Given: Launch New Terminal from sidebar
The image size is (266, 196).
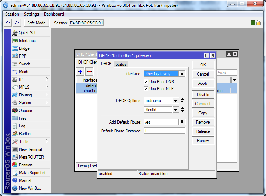Looking at the screenshot, I should pyautogui.click(x=30, y=149).
